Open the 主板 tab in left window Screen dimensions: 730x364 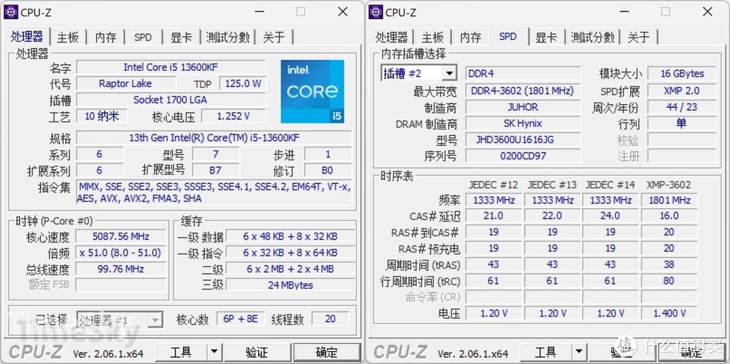coord(68,37)
